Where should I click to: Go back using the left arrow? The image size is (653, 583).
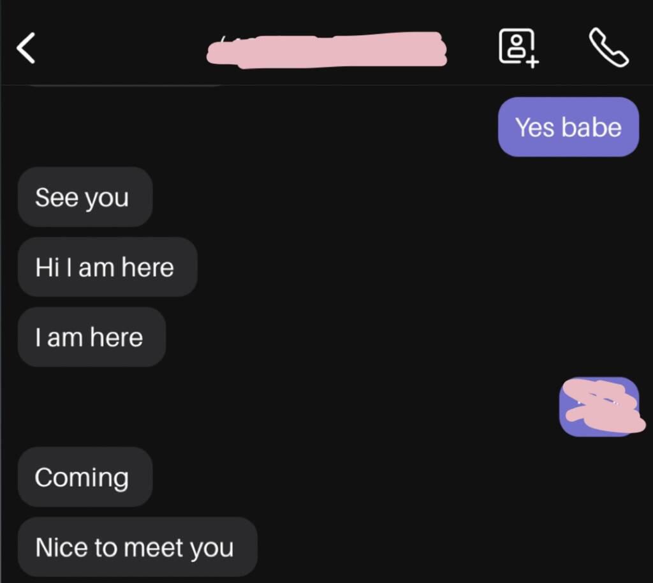26,48
